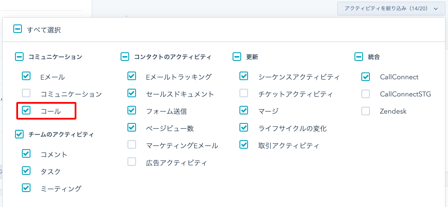Uncheck the ページビュー数 checkbox
The image size is (448, 207).
(132, 127)
